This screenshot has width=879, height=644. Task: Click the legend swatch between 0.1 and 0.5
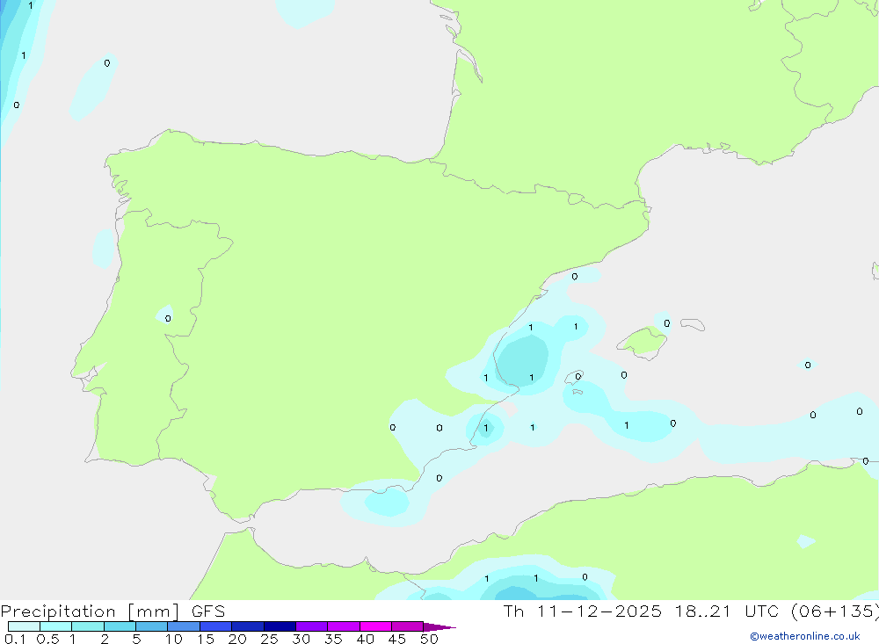[24, 626]
